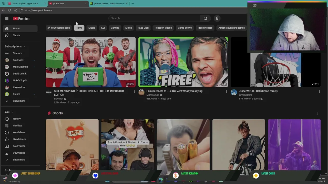328x184 pixels.
Task: Open the Shorts sidebar icon
Action: click(7, 35)
